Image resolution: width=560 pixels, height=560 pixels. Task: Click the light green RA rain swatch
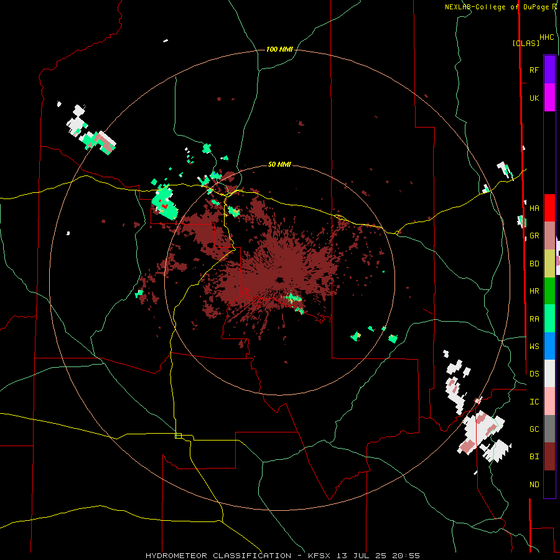point(549,319)
